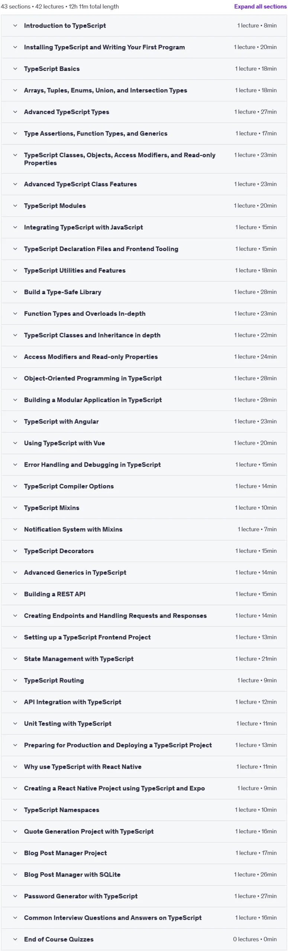The height and width of the screenshot is (951, 288).
Task: Toggle chevron next to TypeScript Modules
Action: (x=15, y=206)
